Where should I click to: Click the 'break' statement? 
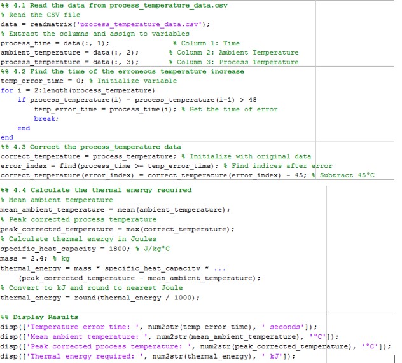point(42,119)
